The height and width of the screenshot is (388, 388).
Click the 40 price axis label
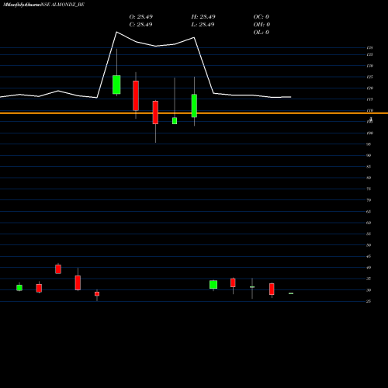coord(369,268)
